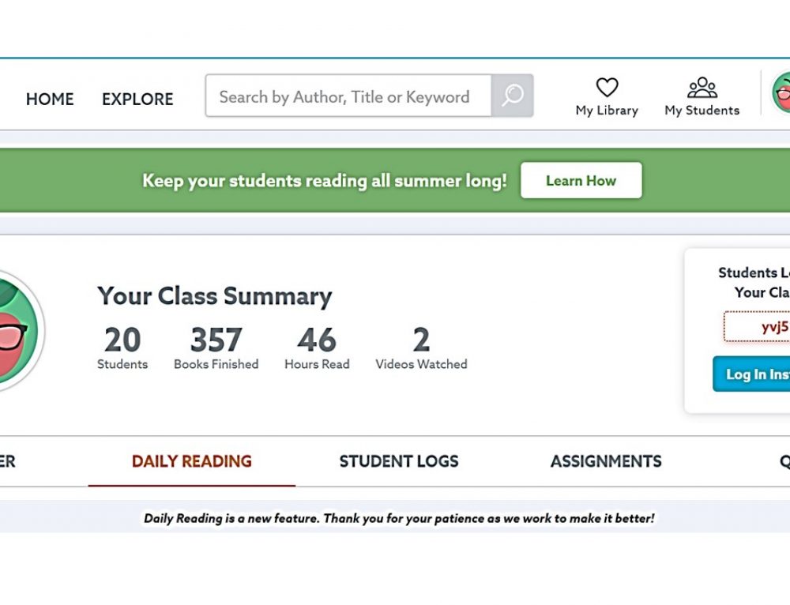
Task: Click the green summer reading banner text
Action: point(325,180)
